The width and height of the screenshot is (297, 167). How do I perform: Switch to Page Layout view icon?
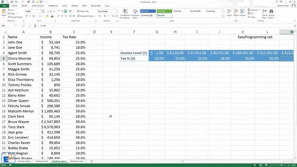(260, 165)
